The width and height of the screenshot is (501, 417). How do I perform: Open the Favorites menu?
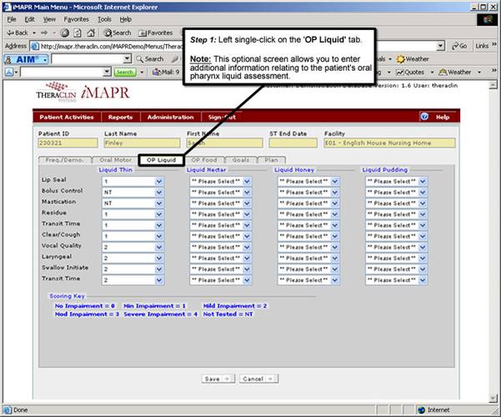[x=77, y=19]
